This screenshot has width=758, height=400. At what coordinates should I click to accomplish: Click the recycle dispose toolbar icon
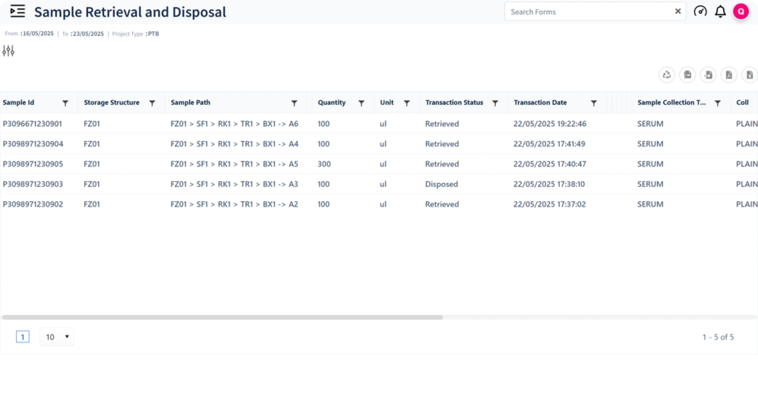coord(666,75)
